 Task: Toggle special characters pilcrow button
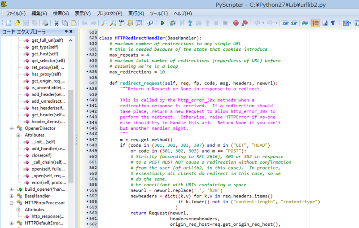(333, 23)
